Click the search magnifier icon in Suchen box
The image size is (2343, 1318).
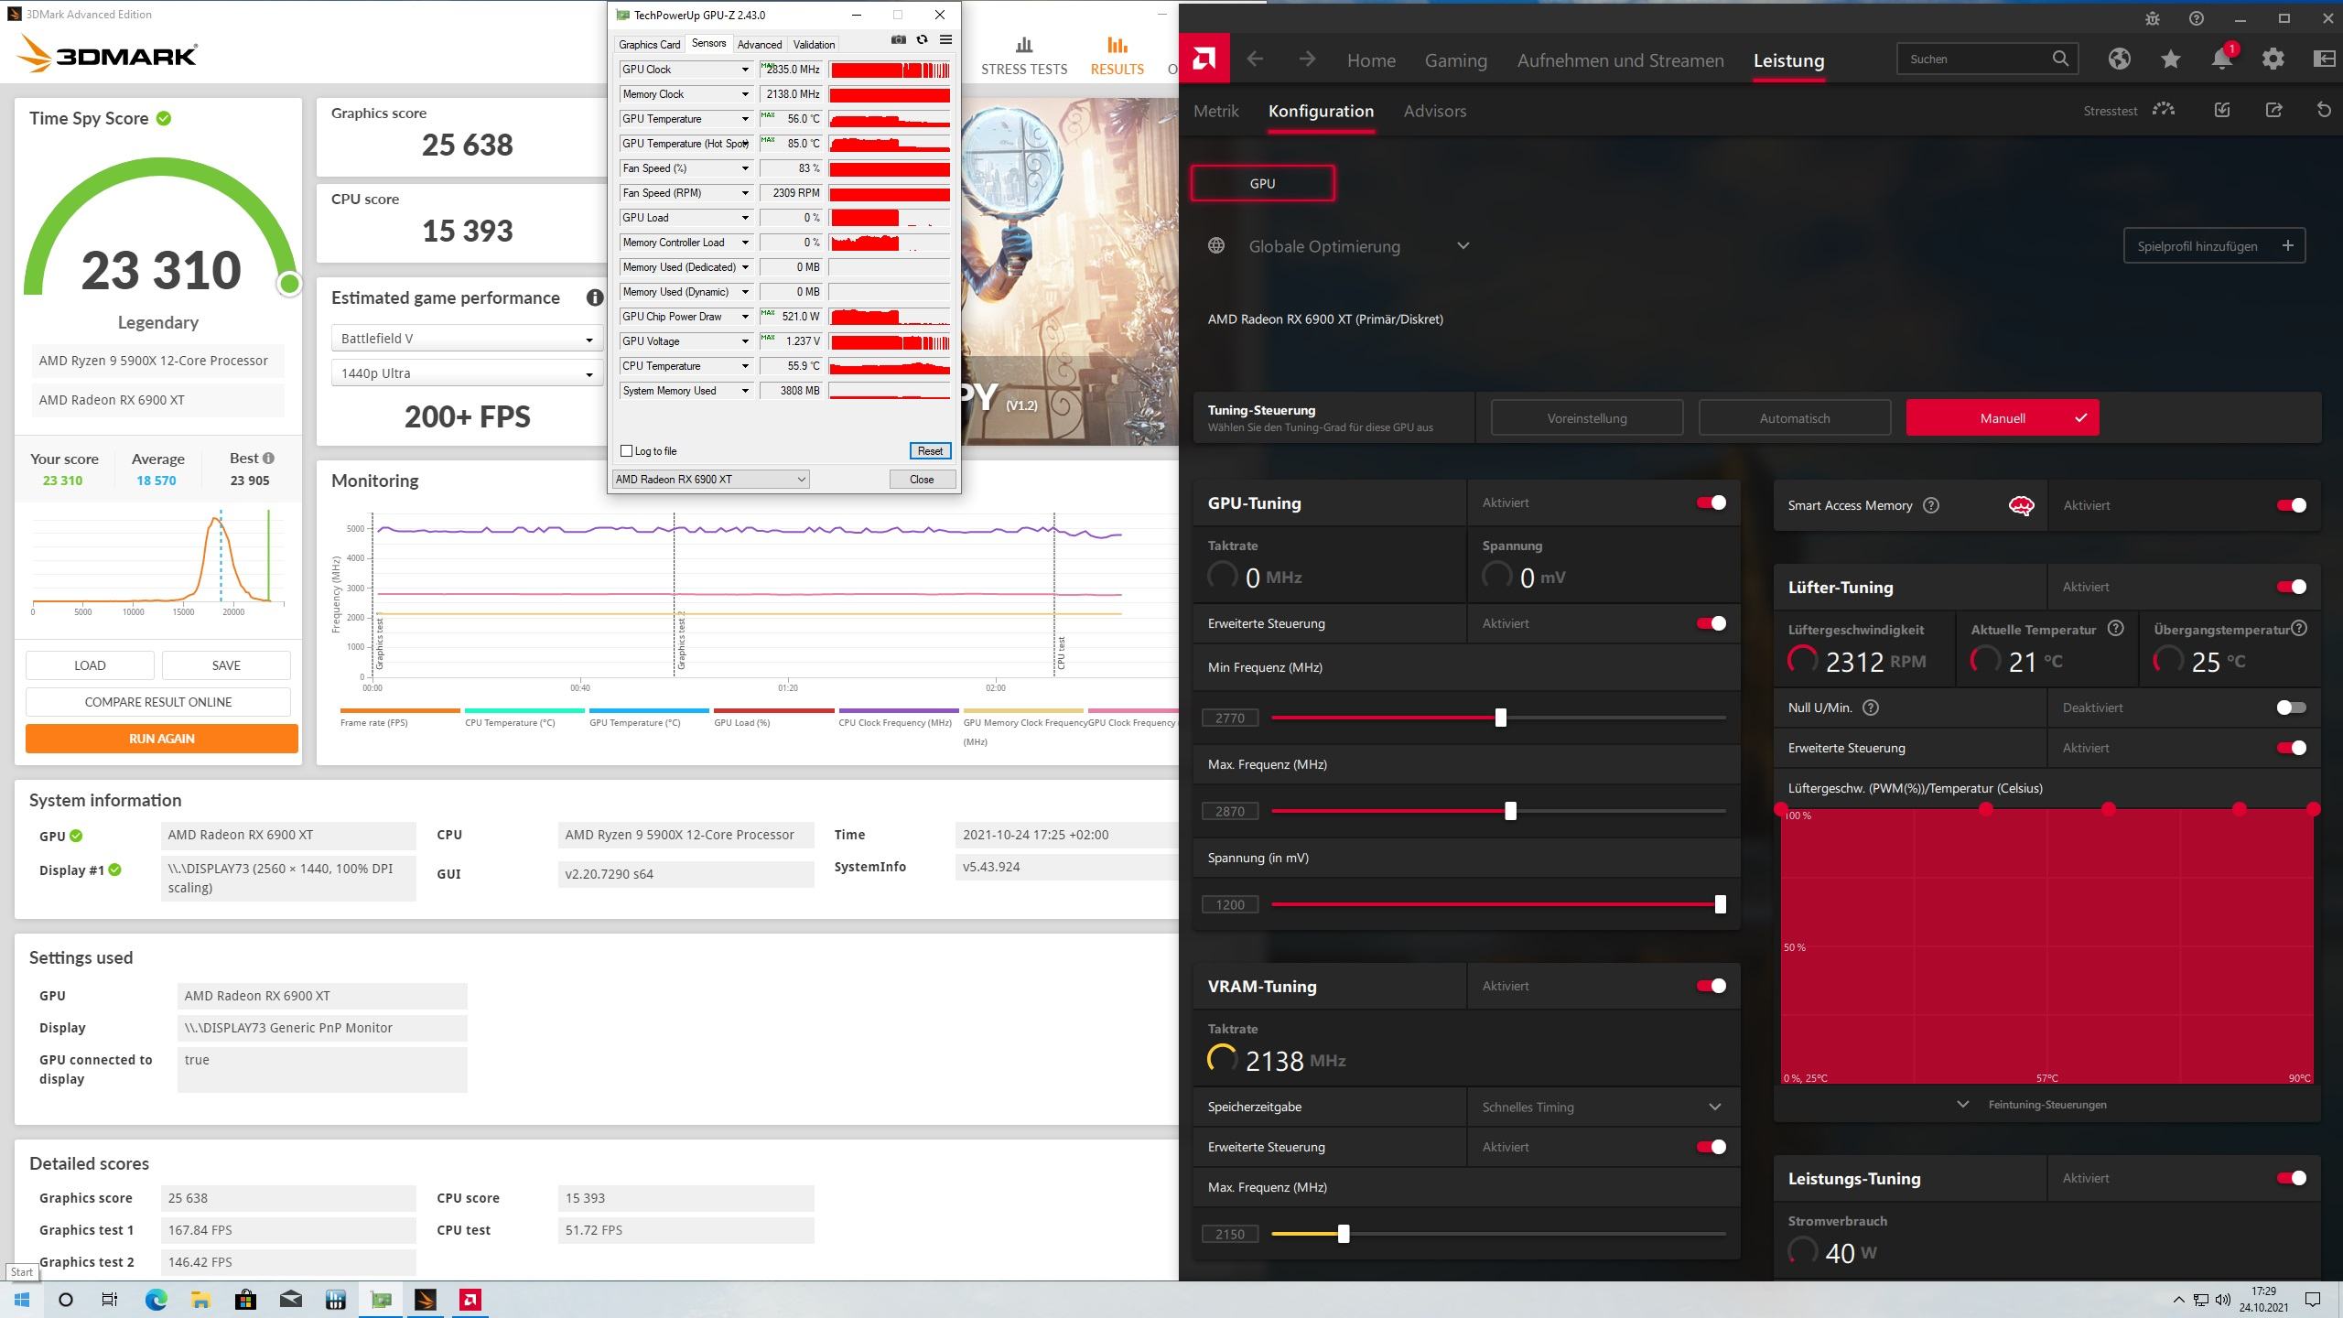(x=2060, y=59)
